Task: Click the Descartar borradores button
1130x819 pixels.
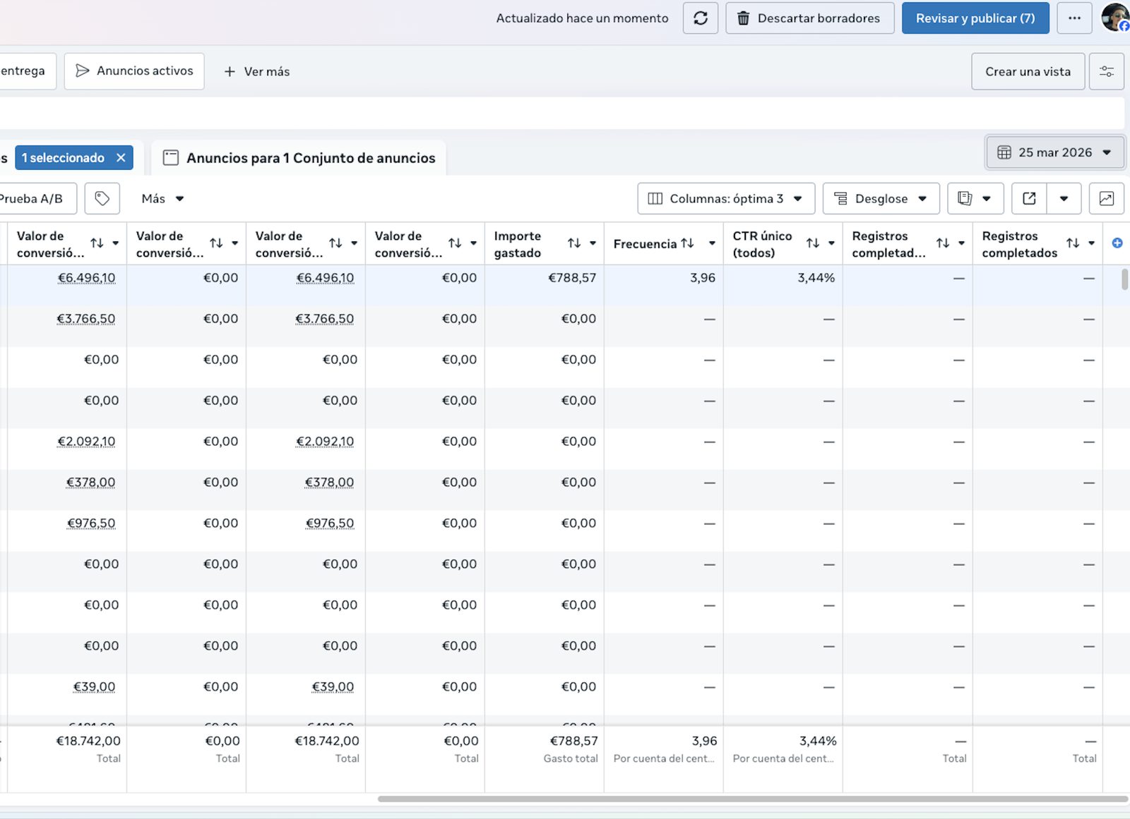Action: [809, 18]
